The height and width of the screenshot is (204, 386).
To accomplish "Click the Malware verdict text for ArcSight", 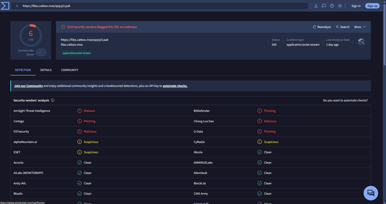I will [89, 111].
